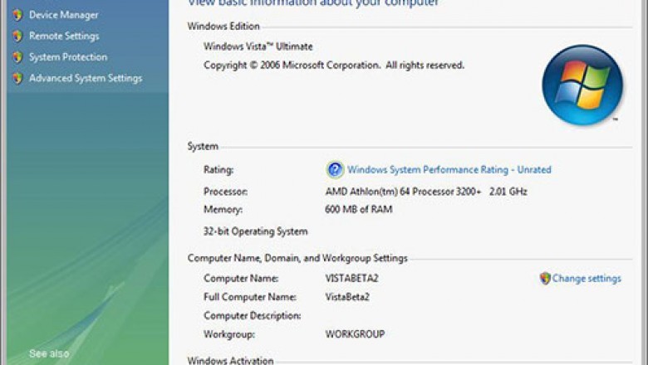Click the Windows Activation section heading
Image resolution: width=648 pixels, height=365 pixels.
pos(231,361)
